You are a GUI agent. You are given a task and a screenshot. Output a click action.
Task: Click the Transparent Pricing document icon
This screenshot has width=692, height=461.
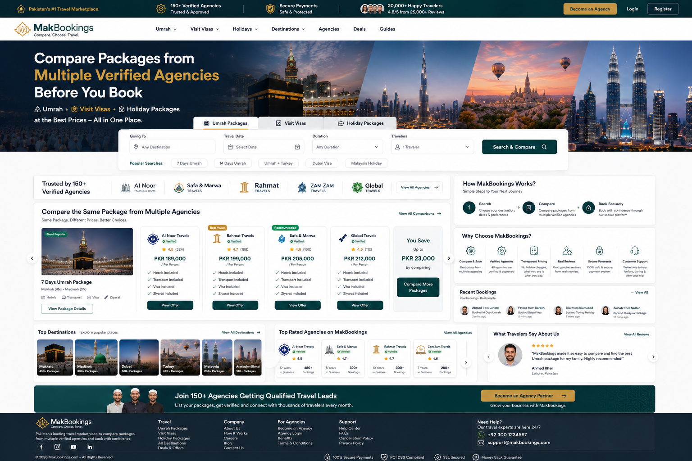coord(534,251)
